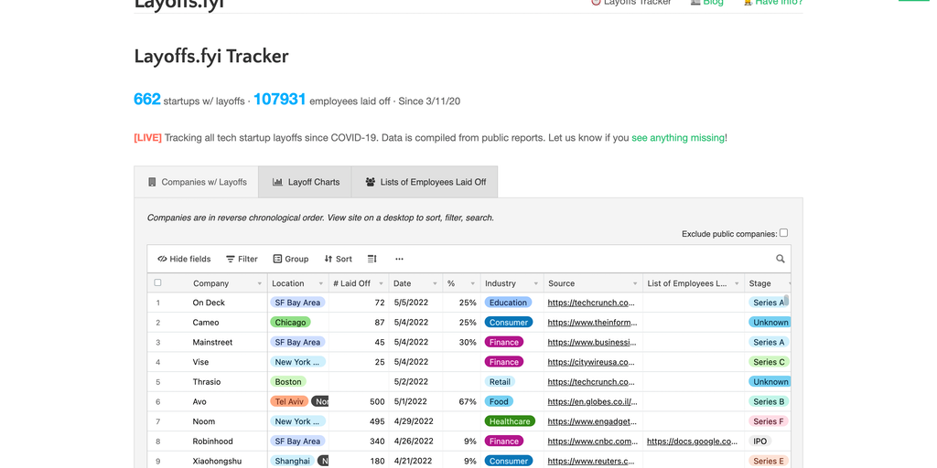The height and width of the screenshot is (468, 937).
Task: Click the Boston location tag
Action: tap(288, 381)
